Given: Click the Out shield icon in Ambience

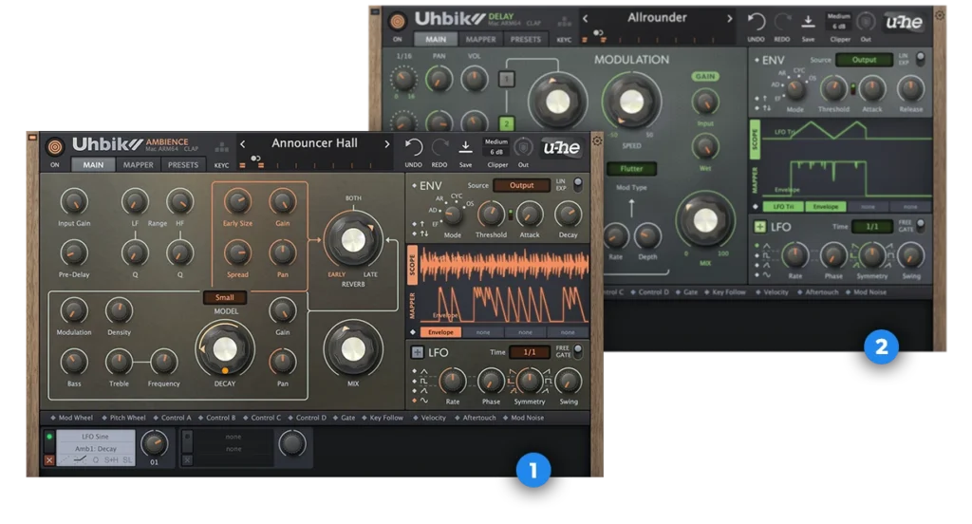Looking at the screenshot, I should coord(523,147).
